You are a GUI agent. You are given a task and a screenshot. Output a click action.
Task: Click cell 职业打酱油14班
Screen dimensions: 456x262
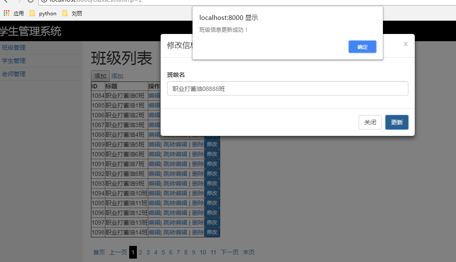point(127,232)
